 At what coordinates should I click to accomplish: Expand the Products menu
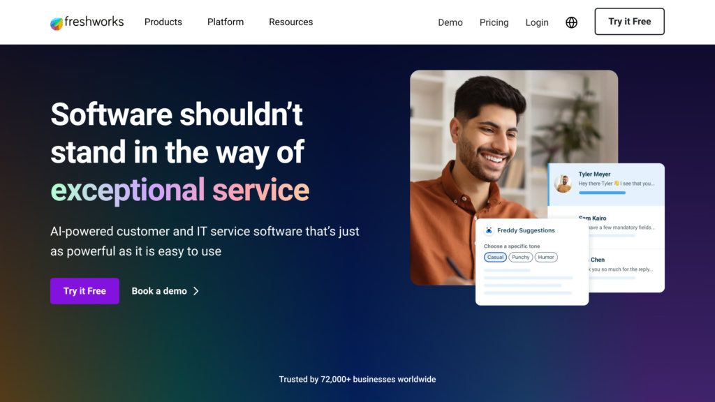coord(163,22)
